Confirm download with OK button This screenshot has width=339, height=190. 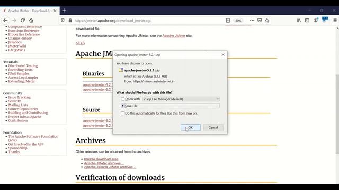(x=191, y=127)
